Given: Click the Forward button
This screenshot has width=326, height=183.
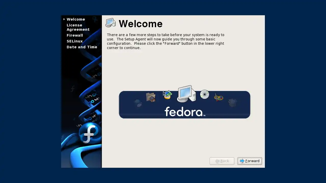Looking at the screenshot, I should pos(250,161).
